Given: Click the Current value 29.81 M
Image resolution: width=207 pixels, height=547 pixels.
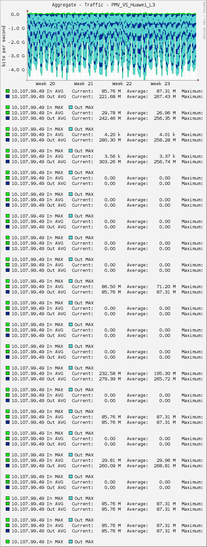Looking at the screenshot, I should [111, 460].
